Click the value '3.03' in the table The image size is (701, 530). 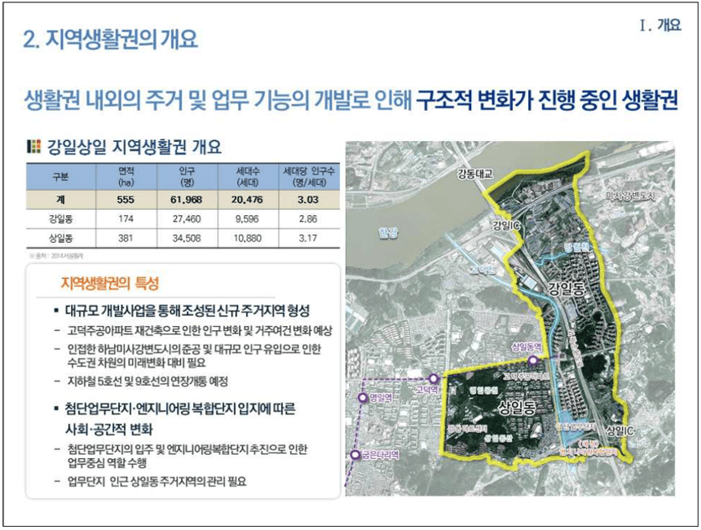click(x=308, y=200)
